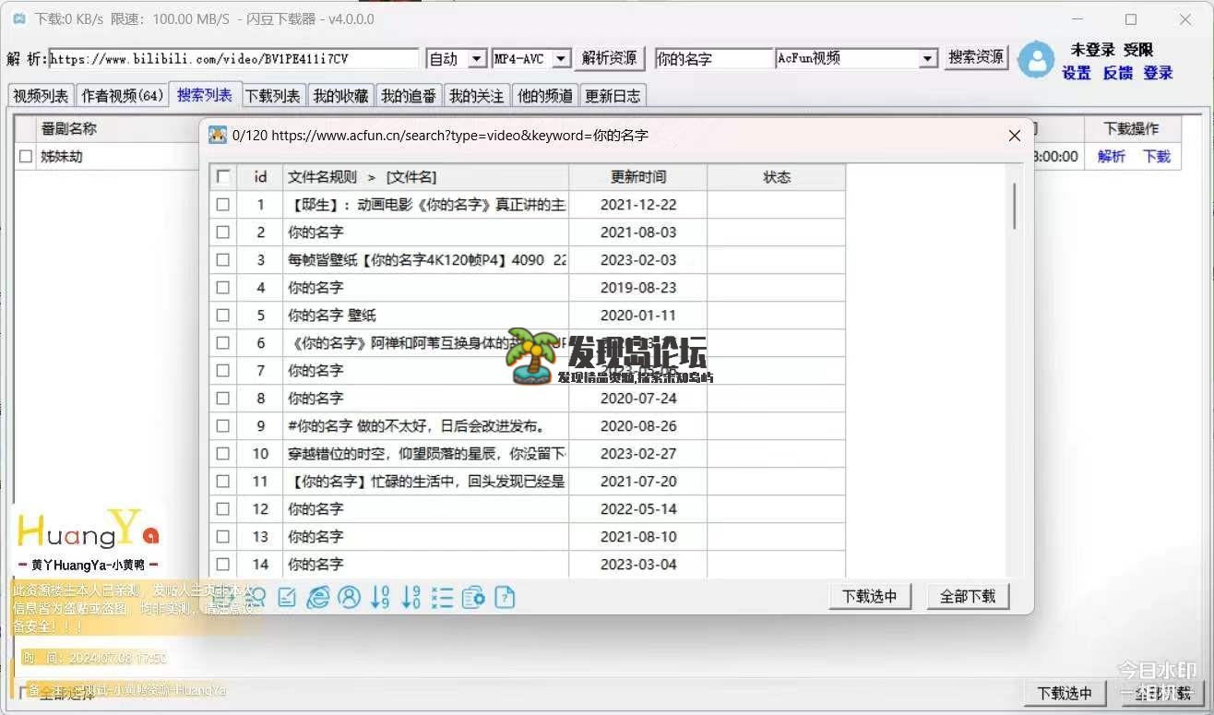The width and height of the screenshot is (1214, 715).
Task: Click the 下载操作 column header
Action: click(1131, 129)
